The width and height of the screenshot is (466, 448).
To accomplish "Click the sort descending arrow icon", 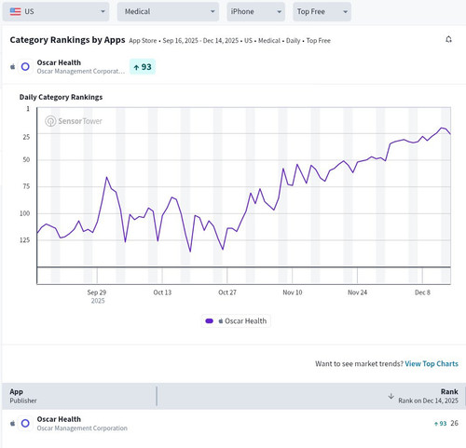I will point(391,396).
